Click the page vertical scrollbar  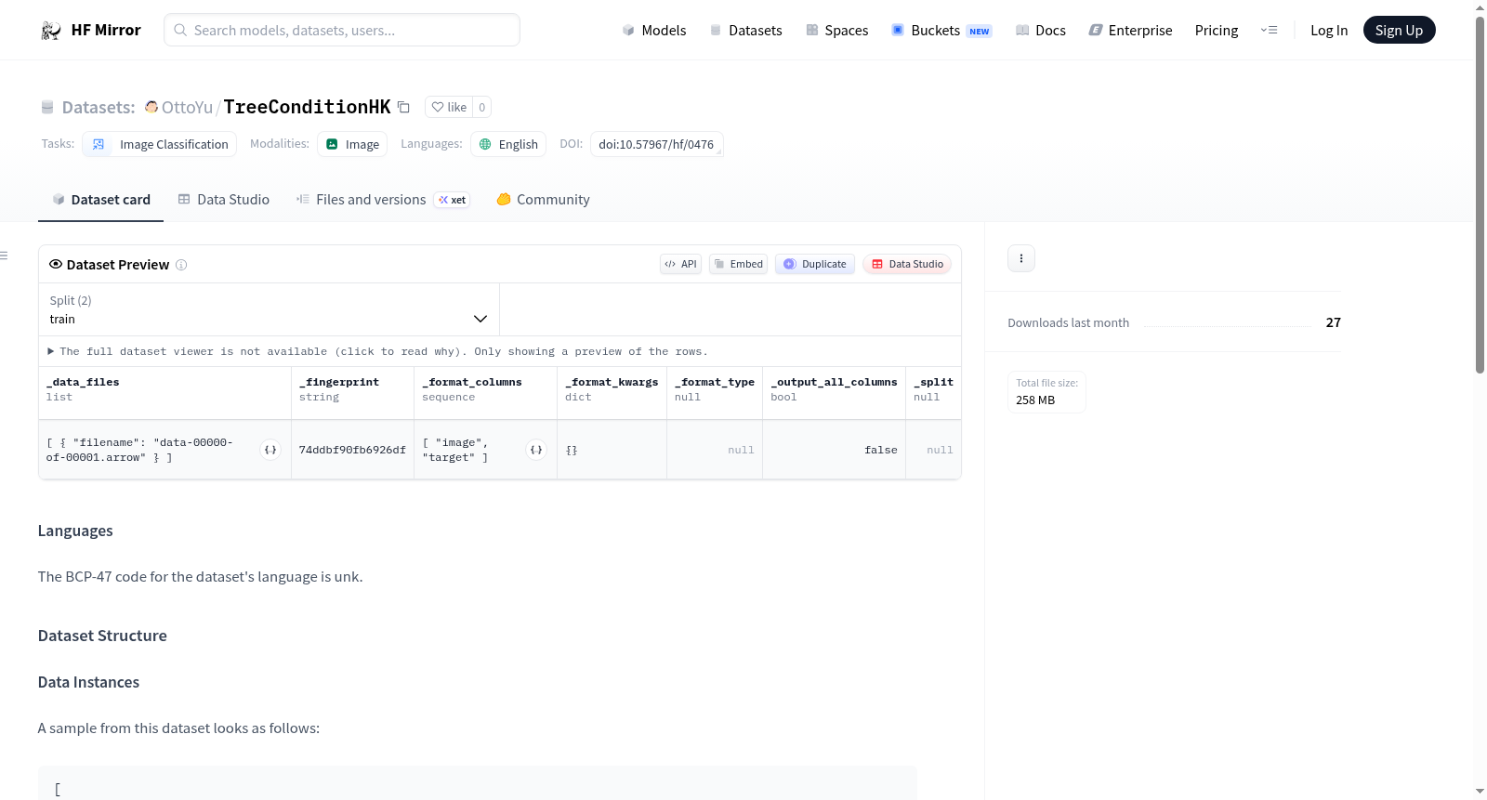point(1480,195)
